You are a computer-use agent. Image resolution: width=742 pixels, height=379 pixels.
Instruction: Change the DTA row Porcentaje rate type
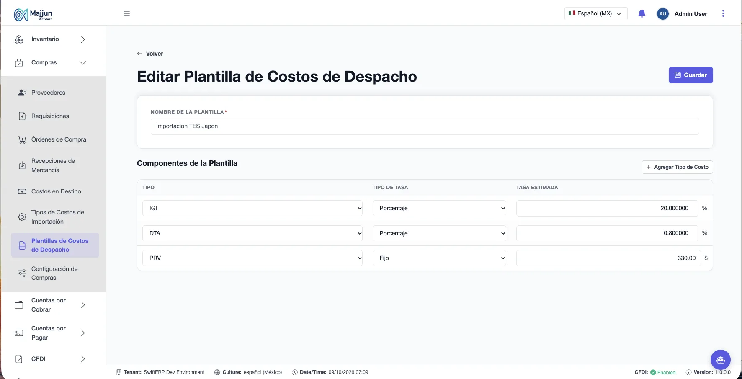click(439, 233)
